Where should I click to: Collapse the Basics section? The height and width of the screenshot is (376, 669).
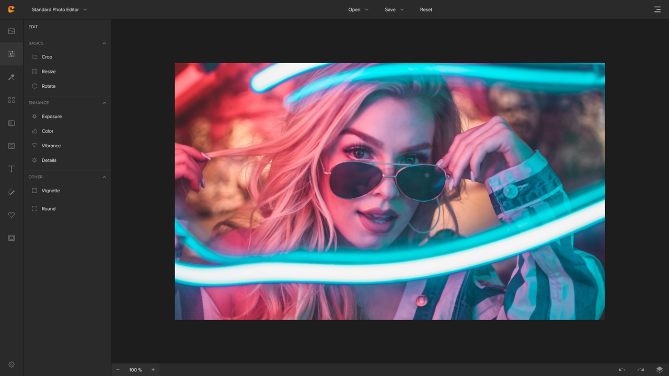[104, 43]
